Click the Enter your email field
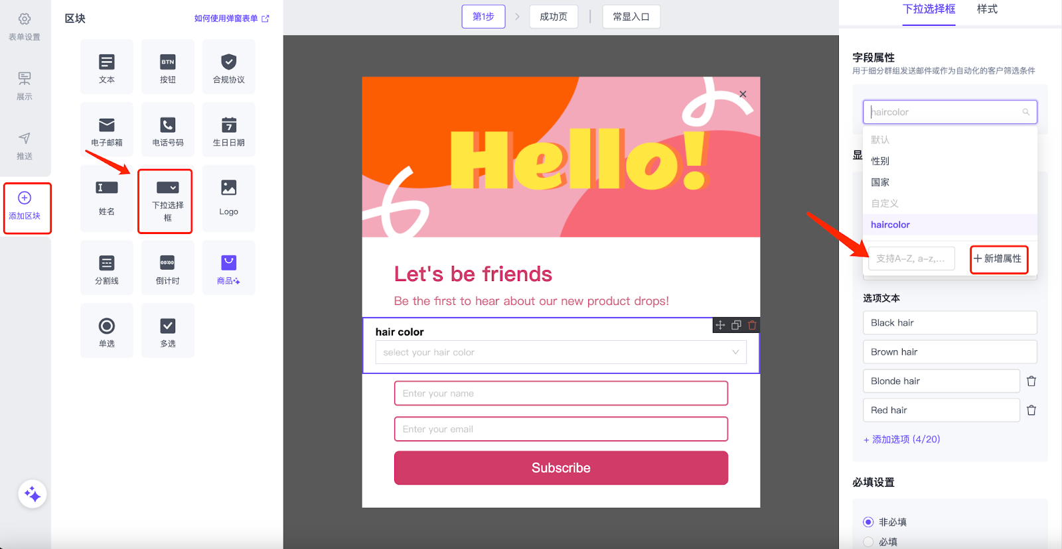The height and width of the screenshot is (549, 1062). pyautogui.click(x=560, y=429)
